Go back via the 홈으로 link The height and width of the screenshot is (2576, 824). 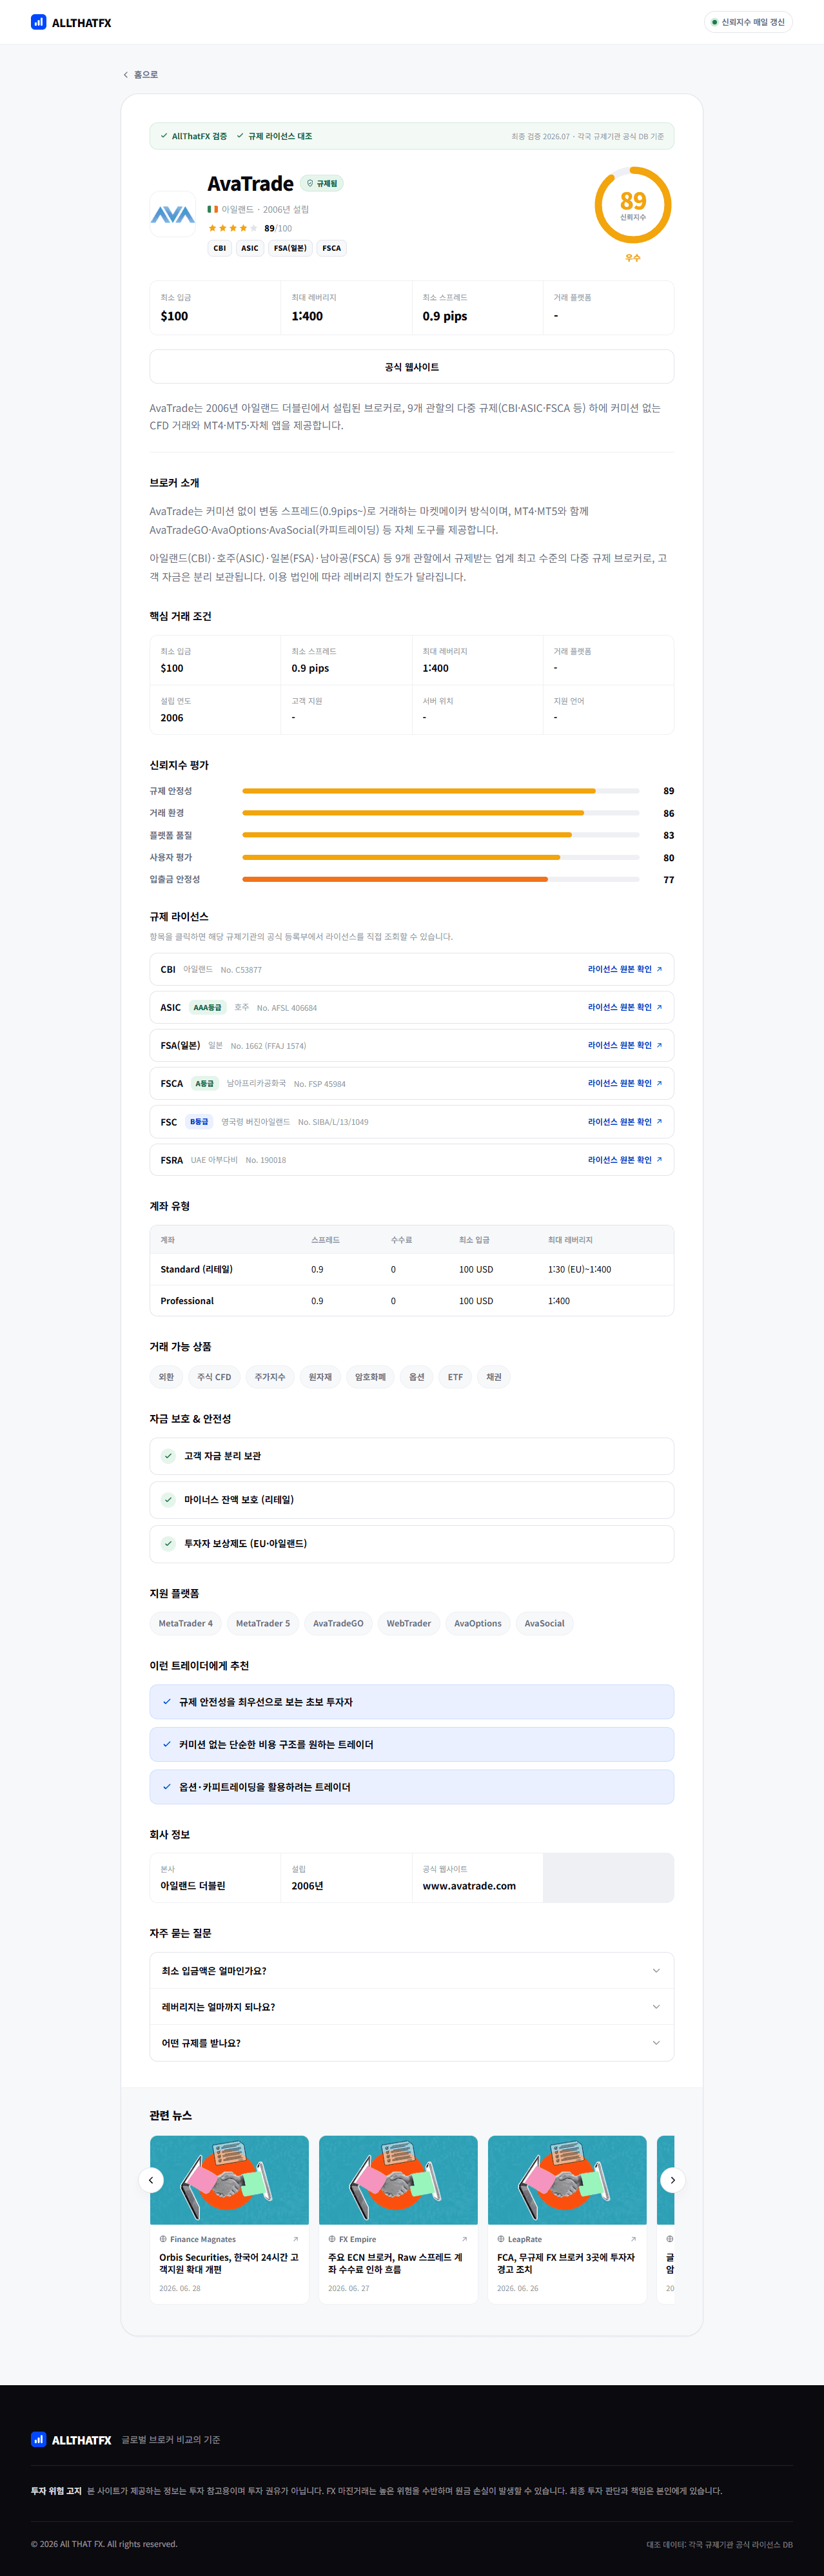coord(140,75)
